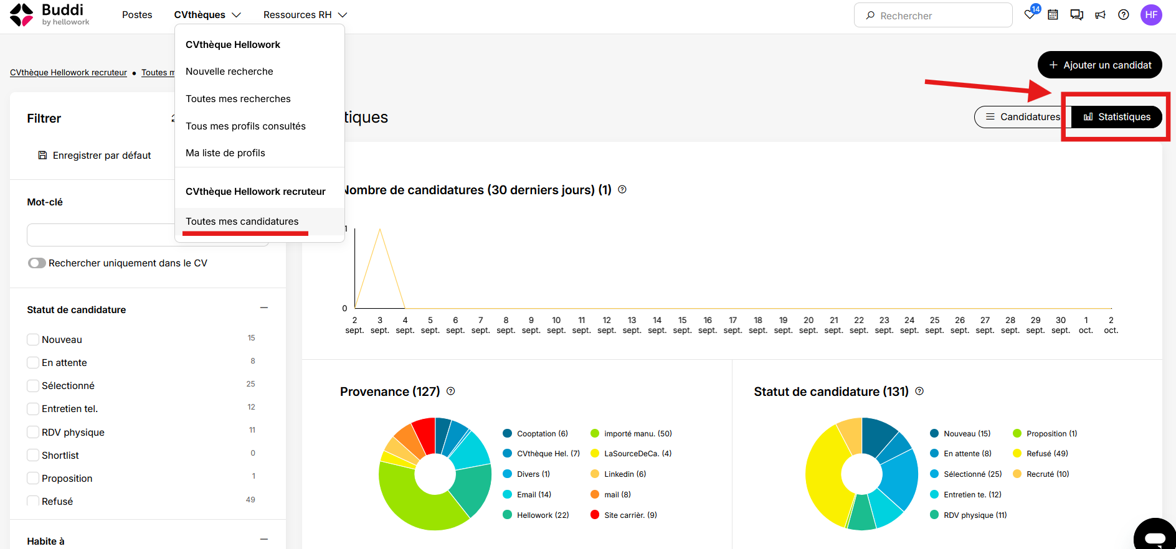Expand the Ressources RH dropdown menu
The image size is (1176, 549).
305,15
